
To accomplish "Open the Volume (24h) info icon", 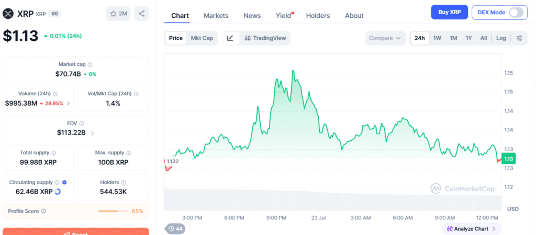I will [55, 94].
